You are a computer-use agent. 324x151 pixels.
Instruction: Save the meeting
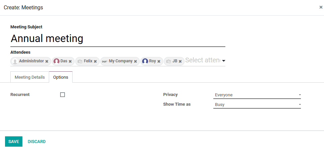click(14, 142)
